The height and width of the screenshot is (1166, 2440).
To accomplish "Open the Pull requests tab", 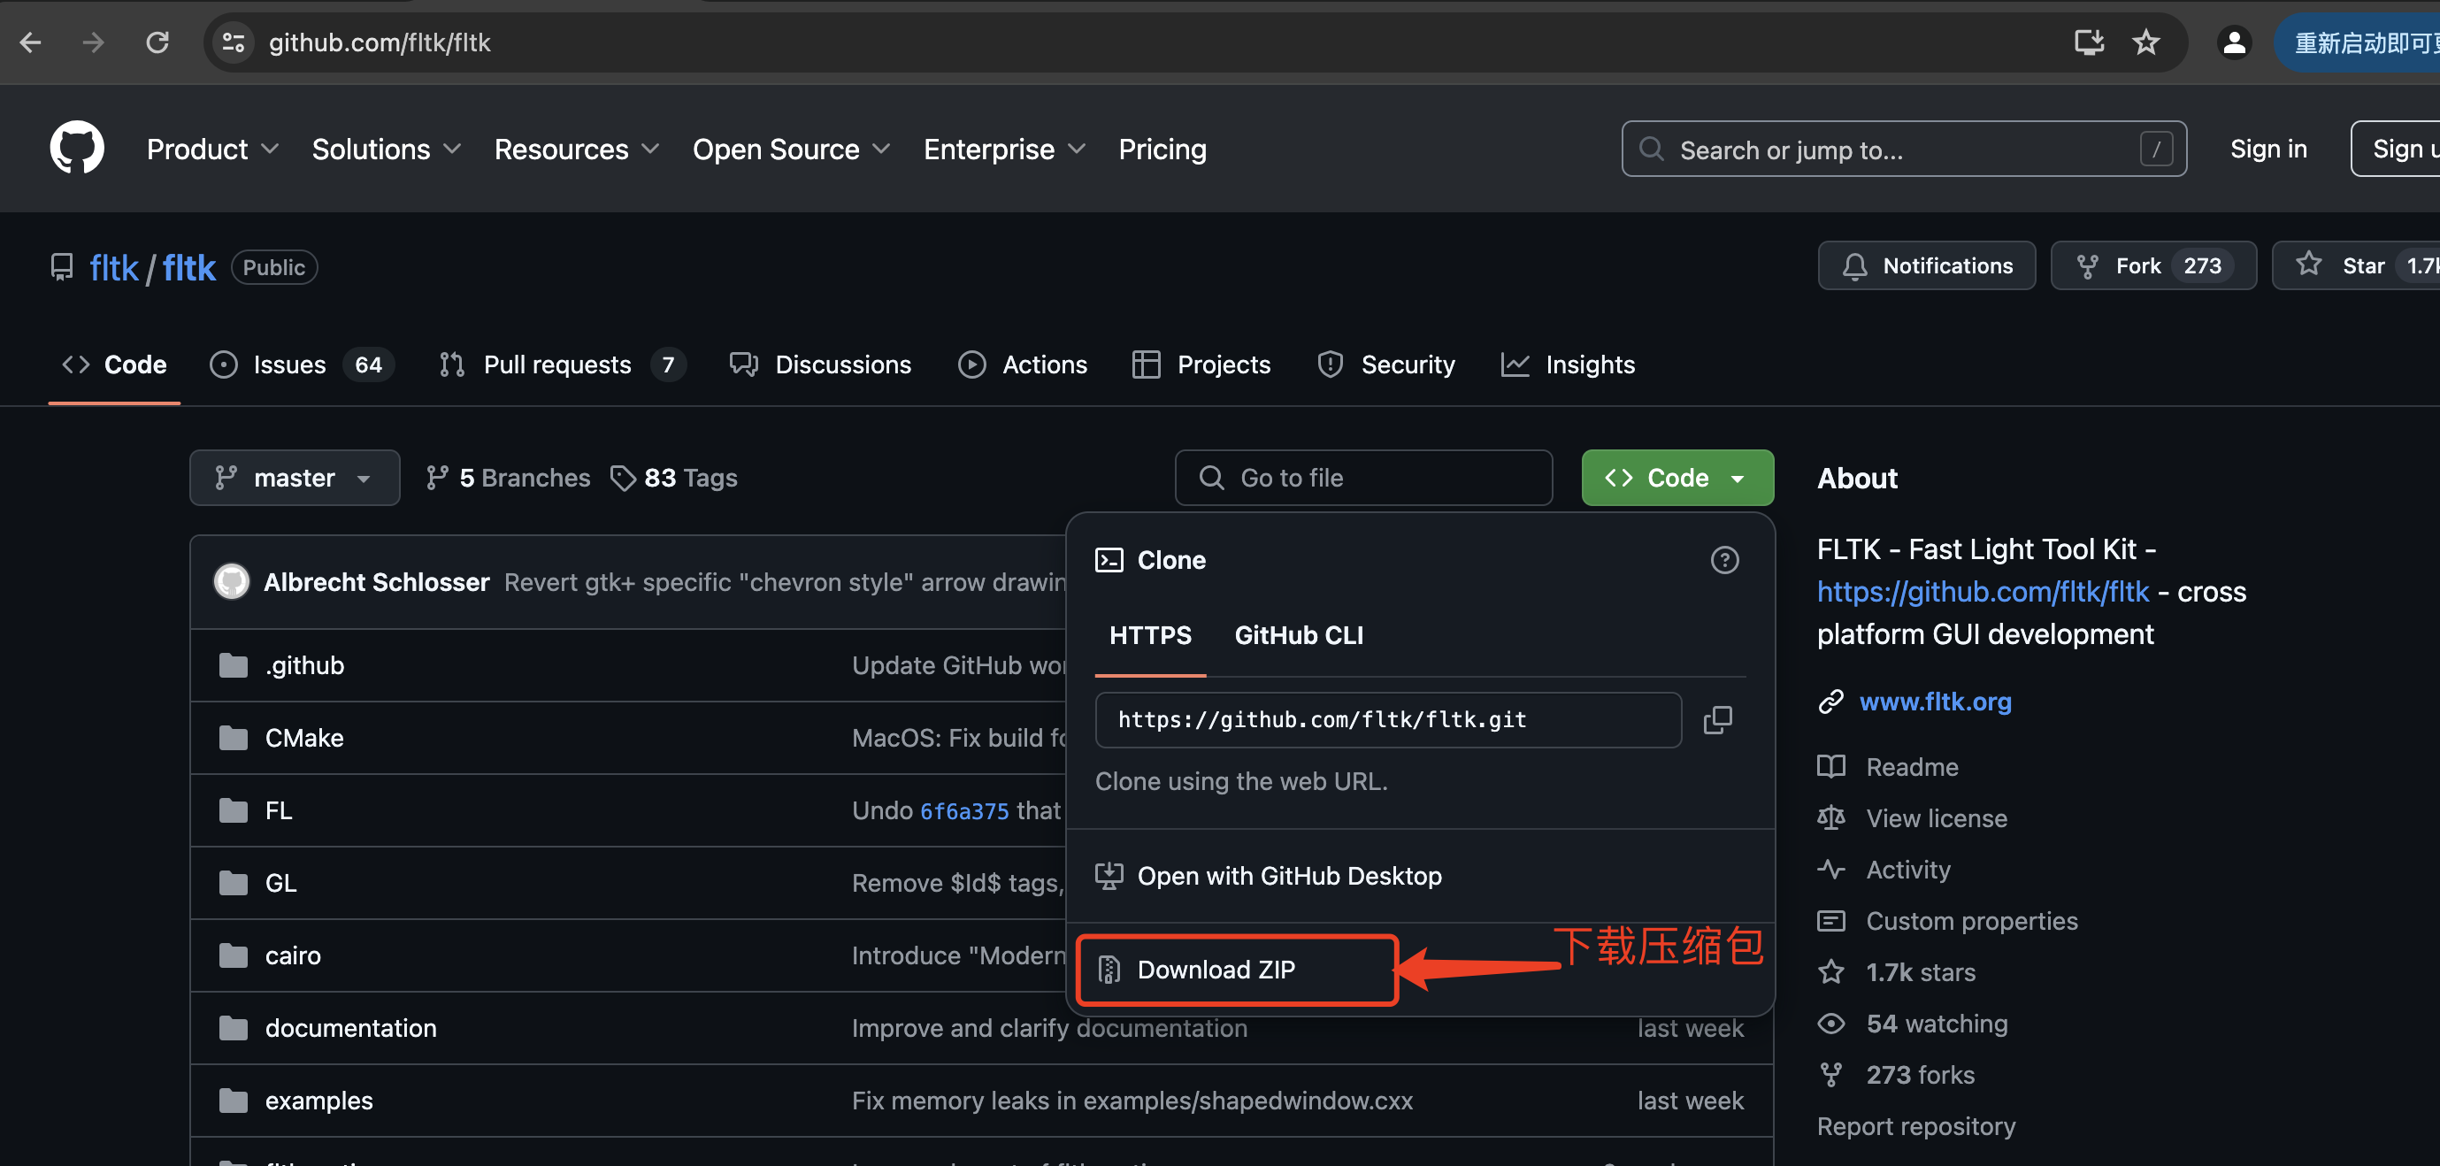I will coord(562,364).
